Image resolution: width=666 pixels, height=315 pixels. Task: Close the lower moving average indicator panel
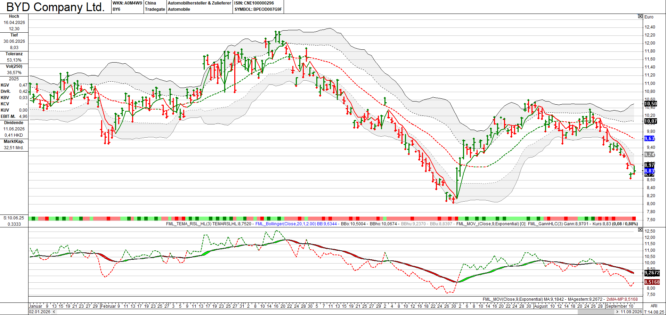pos(640,230)
